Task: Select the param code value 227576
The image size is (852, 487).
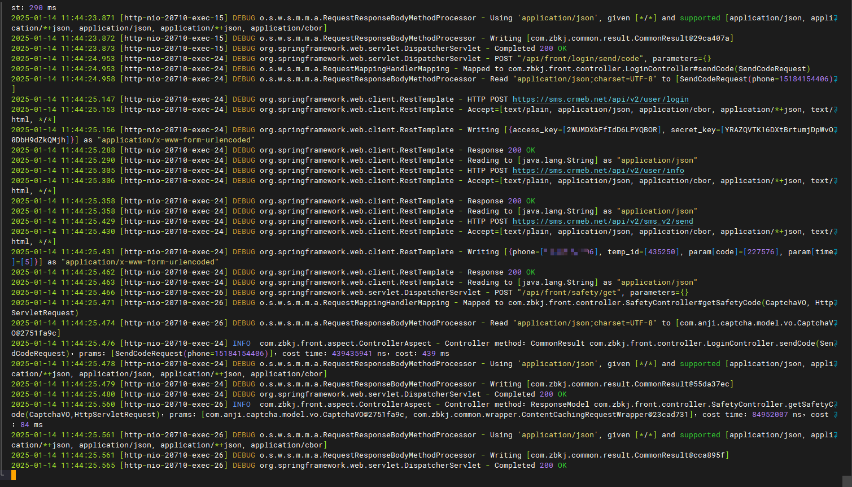Action: 761,252
